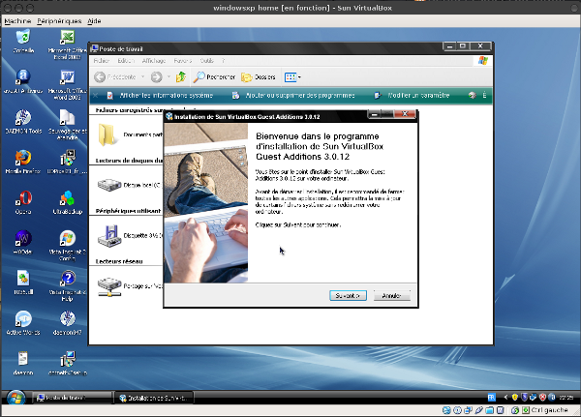Click VirtualBox hard disk activity status icon
This screenshot has width=581, height=417.
click(446, 410)
